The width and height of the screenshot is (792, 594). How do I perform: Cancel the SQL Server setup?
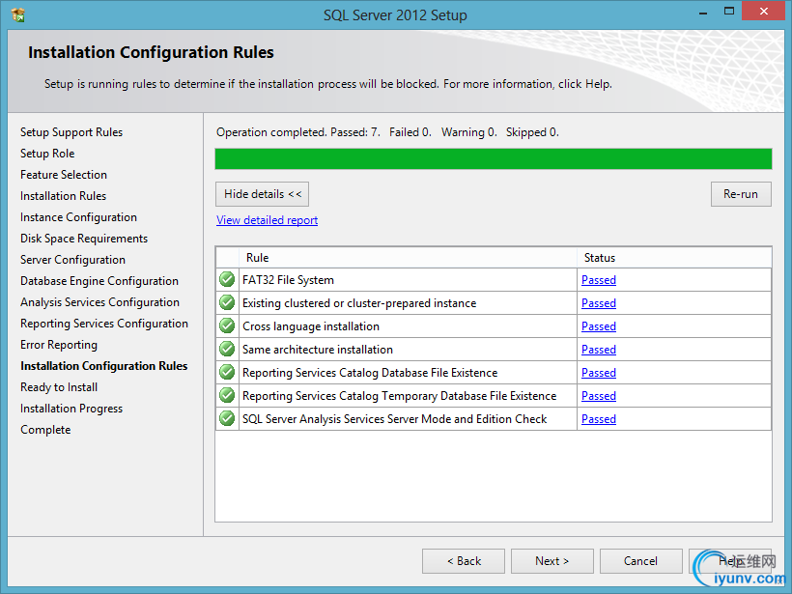641,561
